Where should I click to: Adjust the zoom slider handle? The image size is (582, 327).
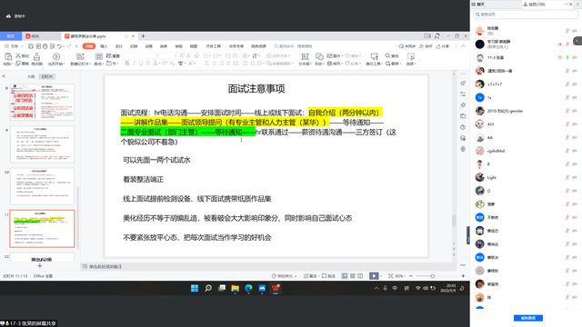pos(433,276)
